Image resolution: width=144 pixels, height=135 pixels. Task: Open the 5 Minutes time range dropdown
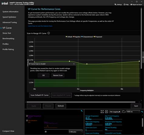(76, 132)
